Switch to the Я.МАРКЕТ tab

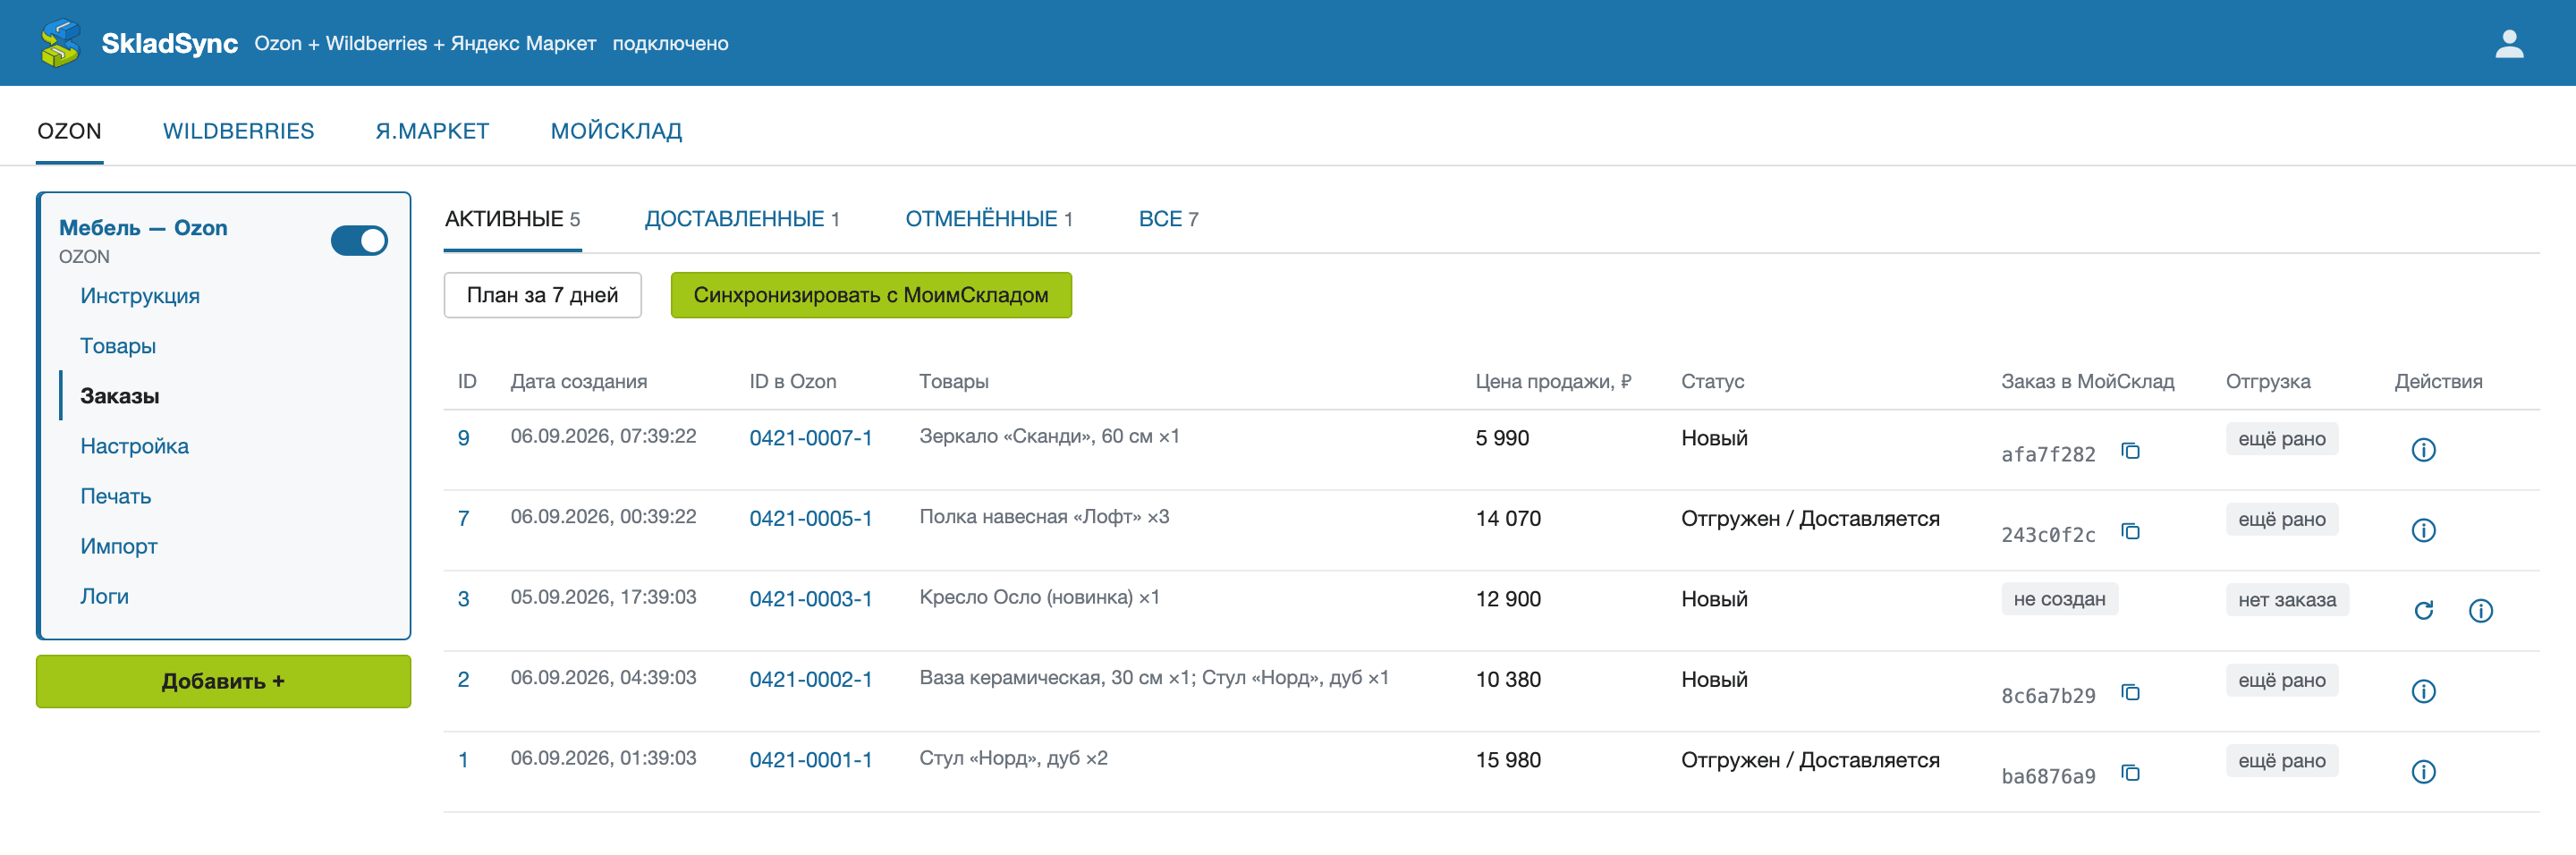(x=432, y=131)
